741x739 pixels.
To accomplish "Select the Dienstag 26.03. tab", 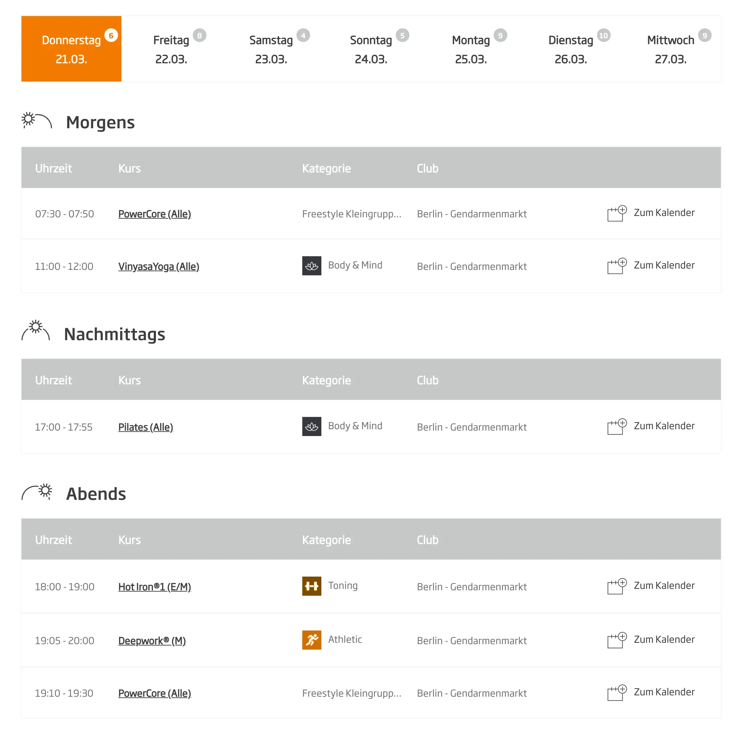I will click(x=570, y=49).
